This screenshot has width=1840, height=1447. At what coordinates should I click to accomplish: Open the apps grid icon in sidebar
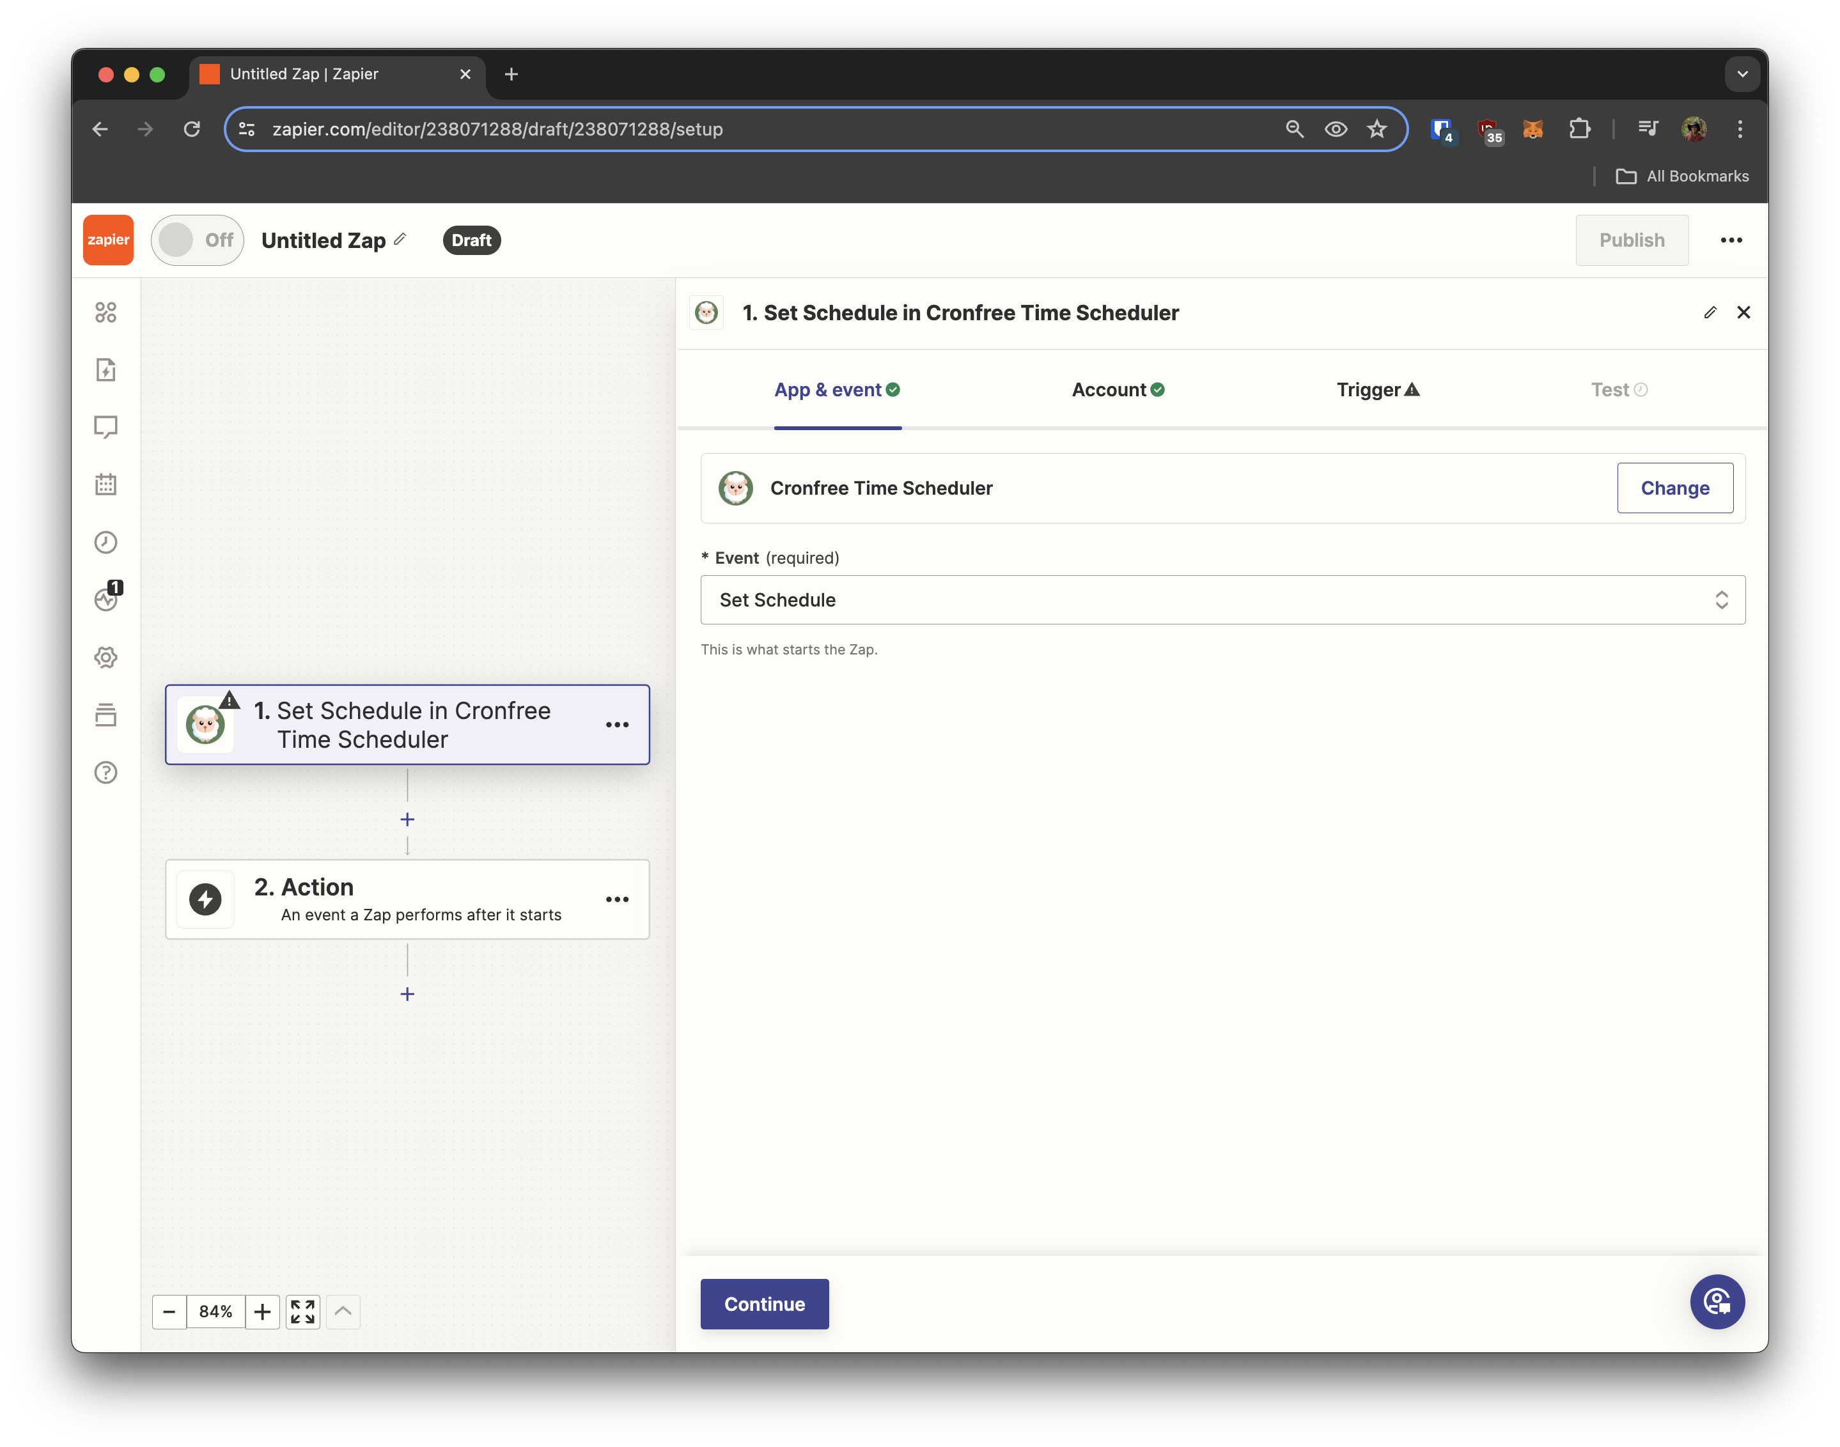point(106,313)
